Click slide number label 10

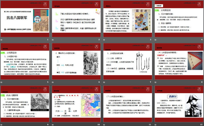pos(99,125)
